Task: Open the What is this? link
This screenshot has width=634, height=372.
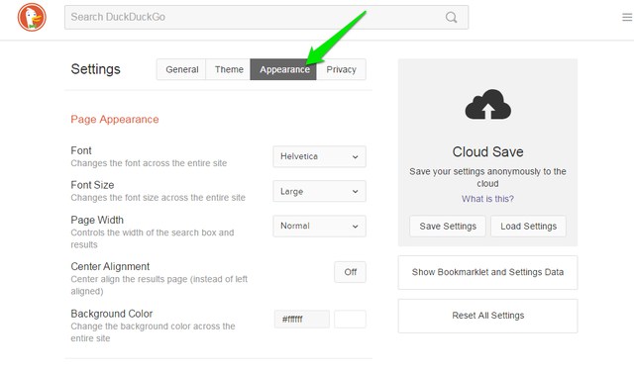Action: point(487,199)
